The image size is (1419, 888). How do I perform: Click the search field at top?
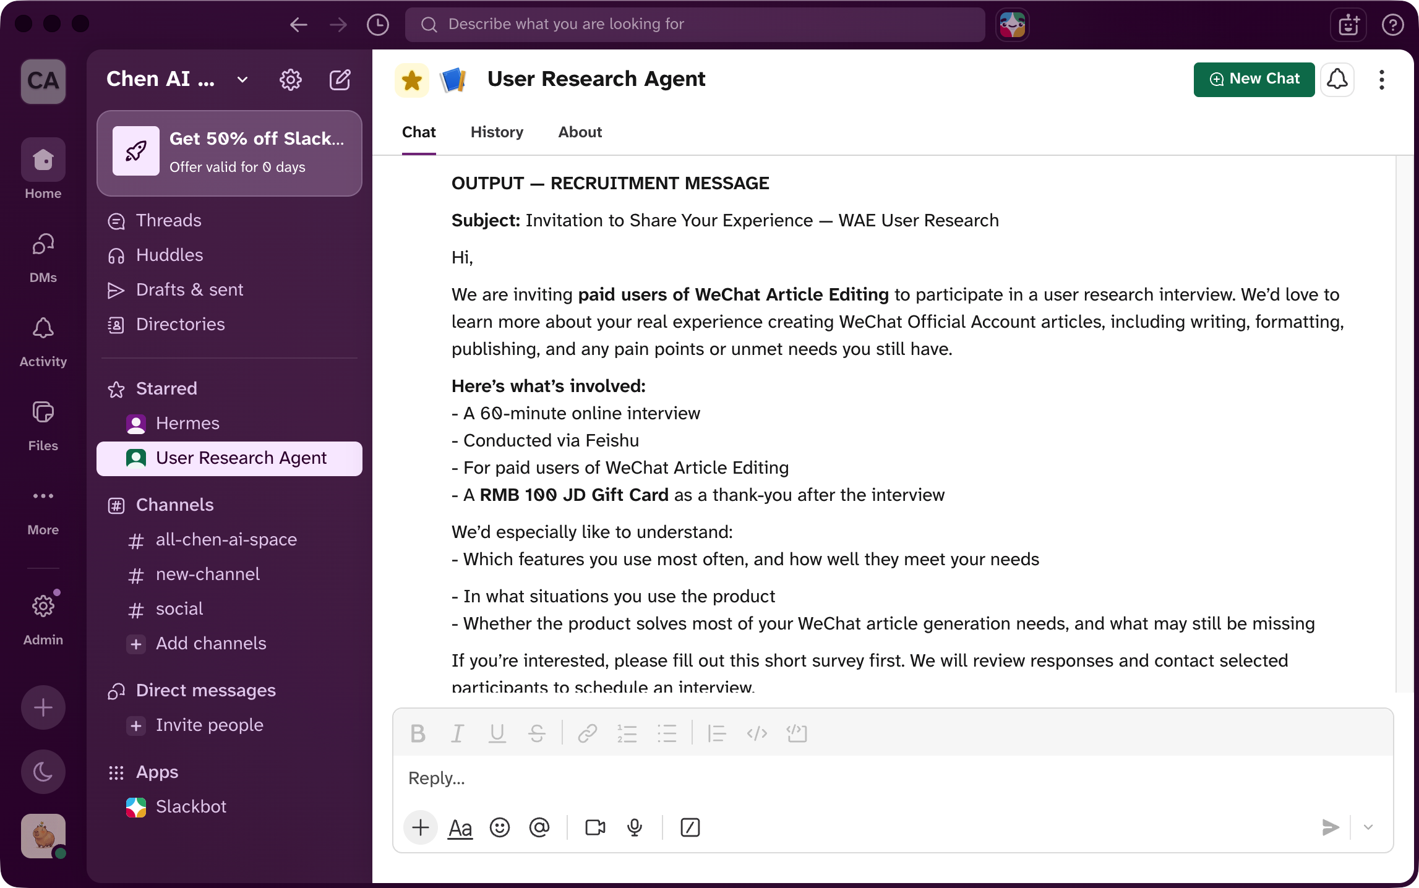(x=695, y=25)
